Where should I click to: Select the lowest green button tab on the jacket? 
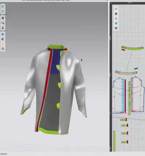point(58,106)
